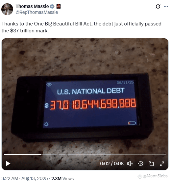
Task: Click the Thomas Massie display name
Action: 32,6
